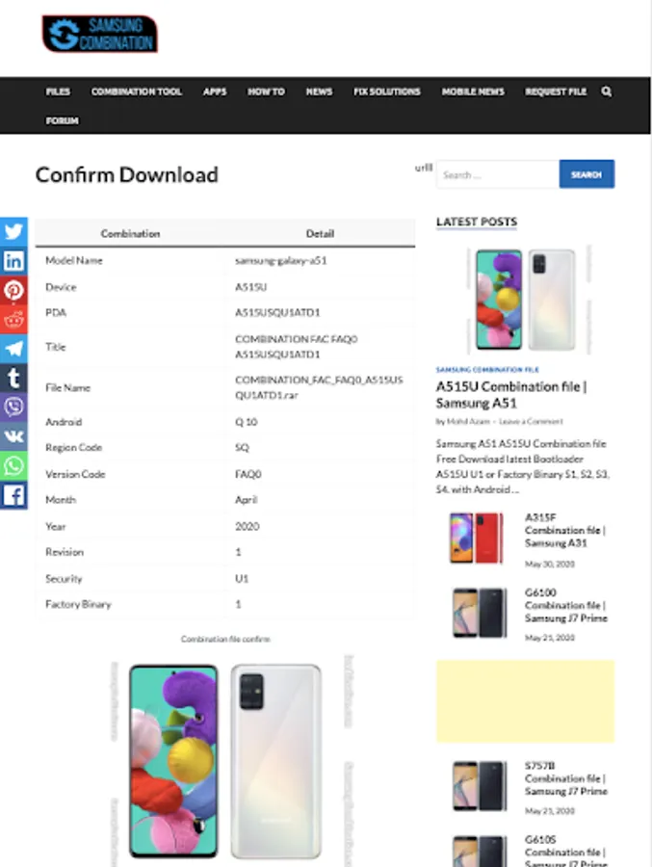Share page via Twitter icon
Image resolution: width=652 pixels, height=867 pixels.
tap(13, 231)
